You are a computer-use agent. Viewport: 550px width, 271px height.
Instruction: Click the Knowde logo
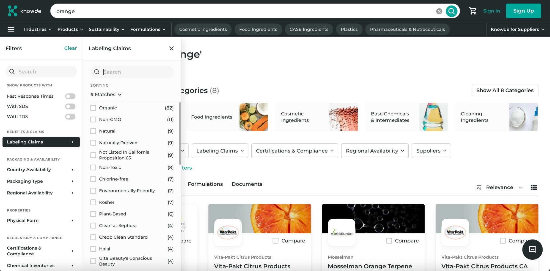point(24,11)
